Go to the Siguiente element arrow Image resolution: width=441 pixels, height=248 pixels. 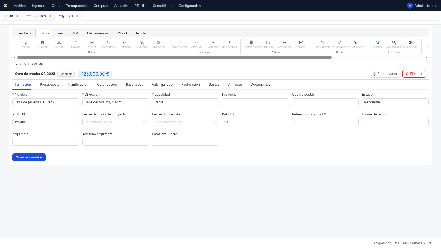(x=213, y=42)
